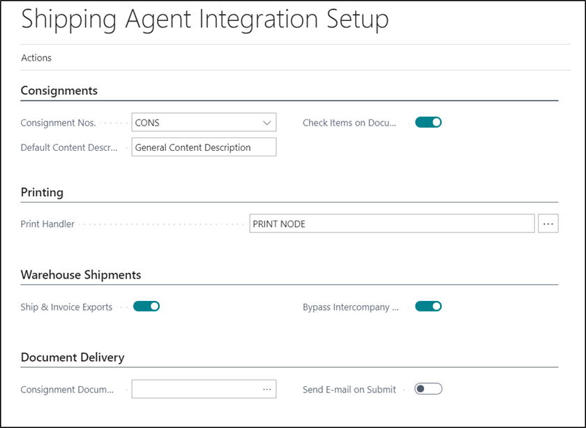Click the Consignment Document input field
The height and width of the screenshot is (428, 586).
(x=204, y=389)
